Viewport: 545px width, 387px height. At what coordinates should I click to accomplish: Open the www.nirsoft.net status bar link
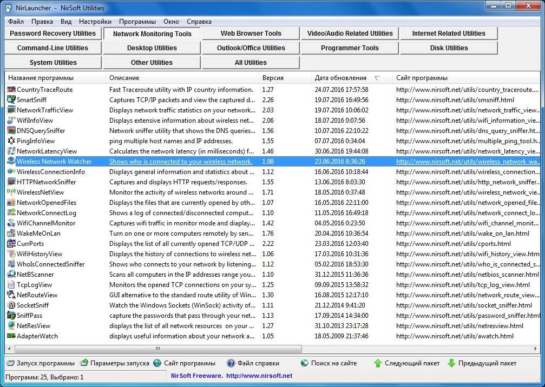tap(259, 376)
